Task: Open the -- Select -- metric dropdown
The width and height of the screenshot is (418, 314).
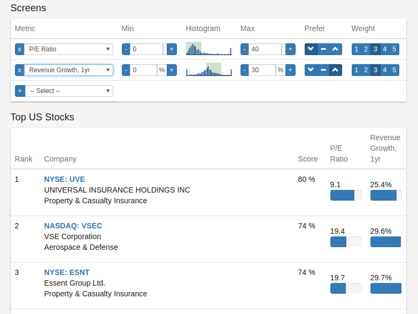Action: 69,91
